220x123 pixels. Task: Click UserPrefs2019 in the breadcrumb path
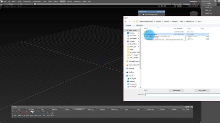(x=190, y=22)
